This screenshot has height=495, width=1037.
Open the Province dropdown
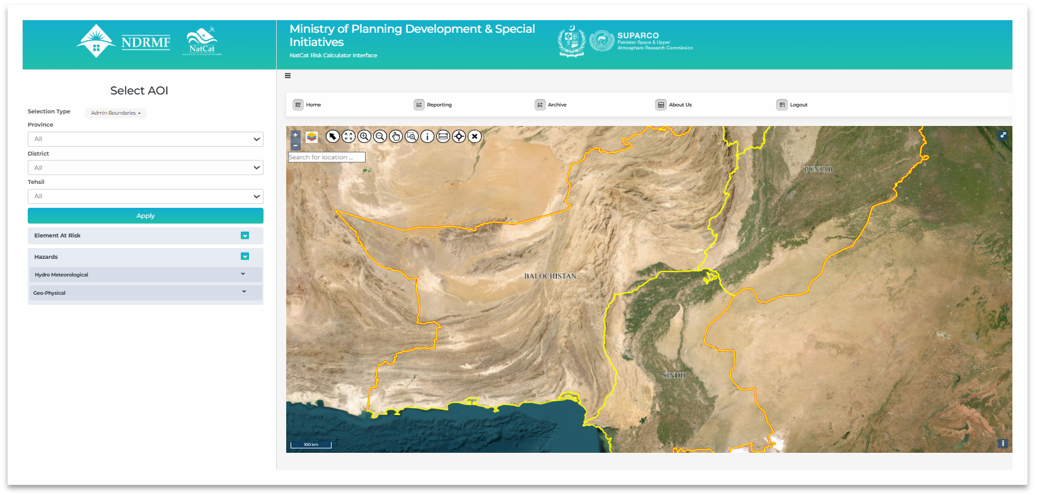click(145, 139)
